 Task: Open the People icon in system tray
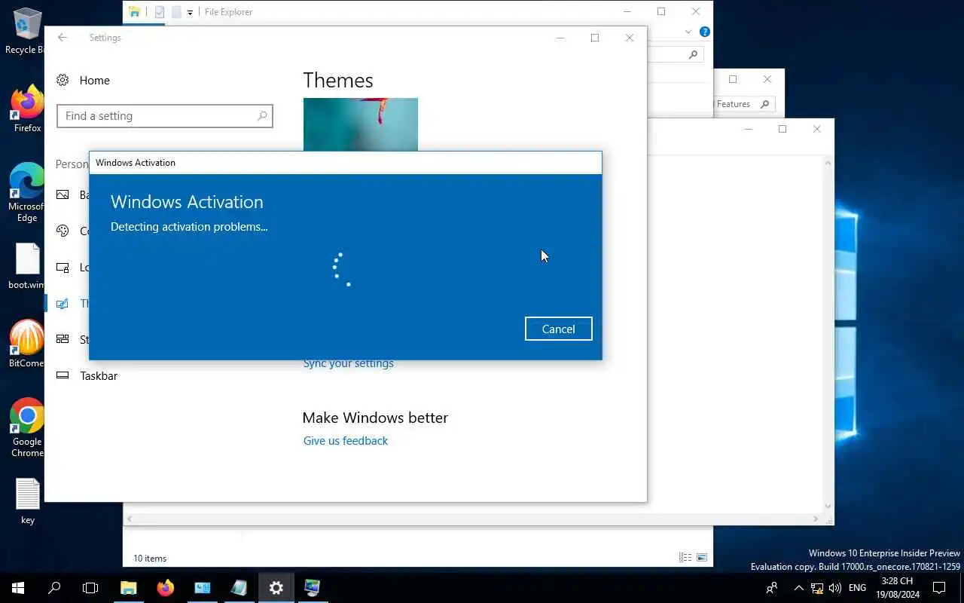tap(772, 588)
